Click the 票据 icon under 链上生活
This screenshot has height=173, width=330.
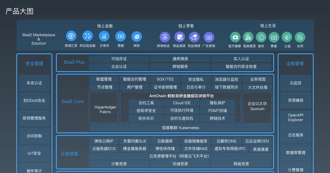274,37
